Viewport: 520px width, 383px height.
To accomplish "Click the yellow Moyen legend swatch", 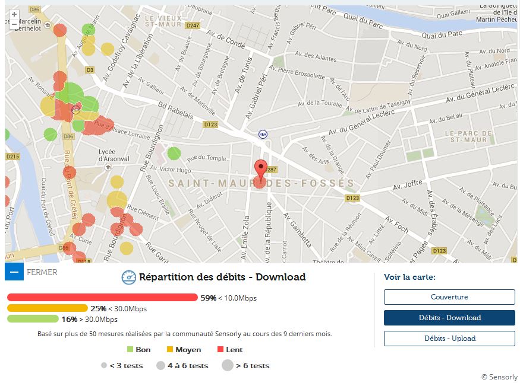I will [x=170, y=350].
